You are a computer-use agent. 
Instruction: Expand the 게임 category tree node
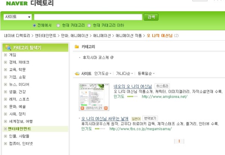(x=6, y=55)
